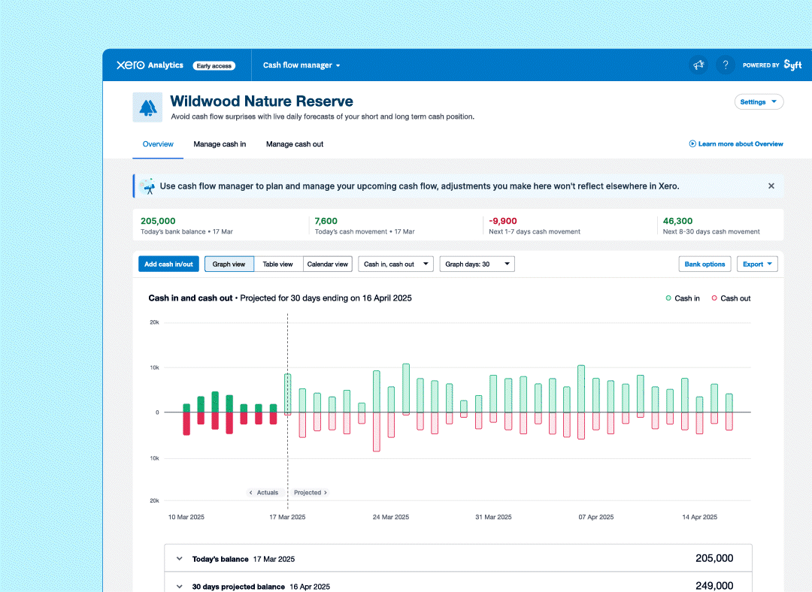The width and height of the screenshot is (812, 592).
Task: Go to the Manage cash out tab
Action: [295, 144]
